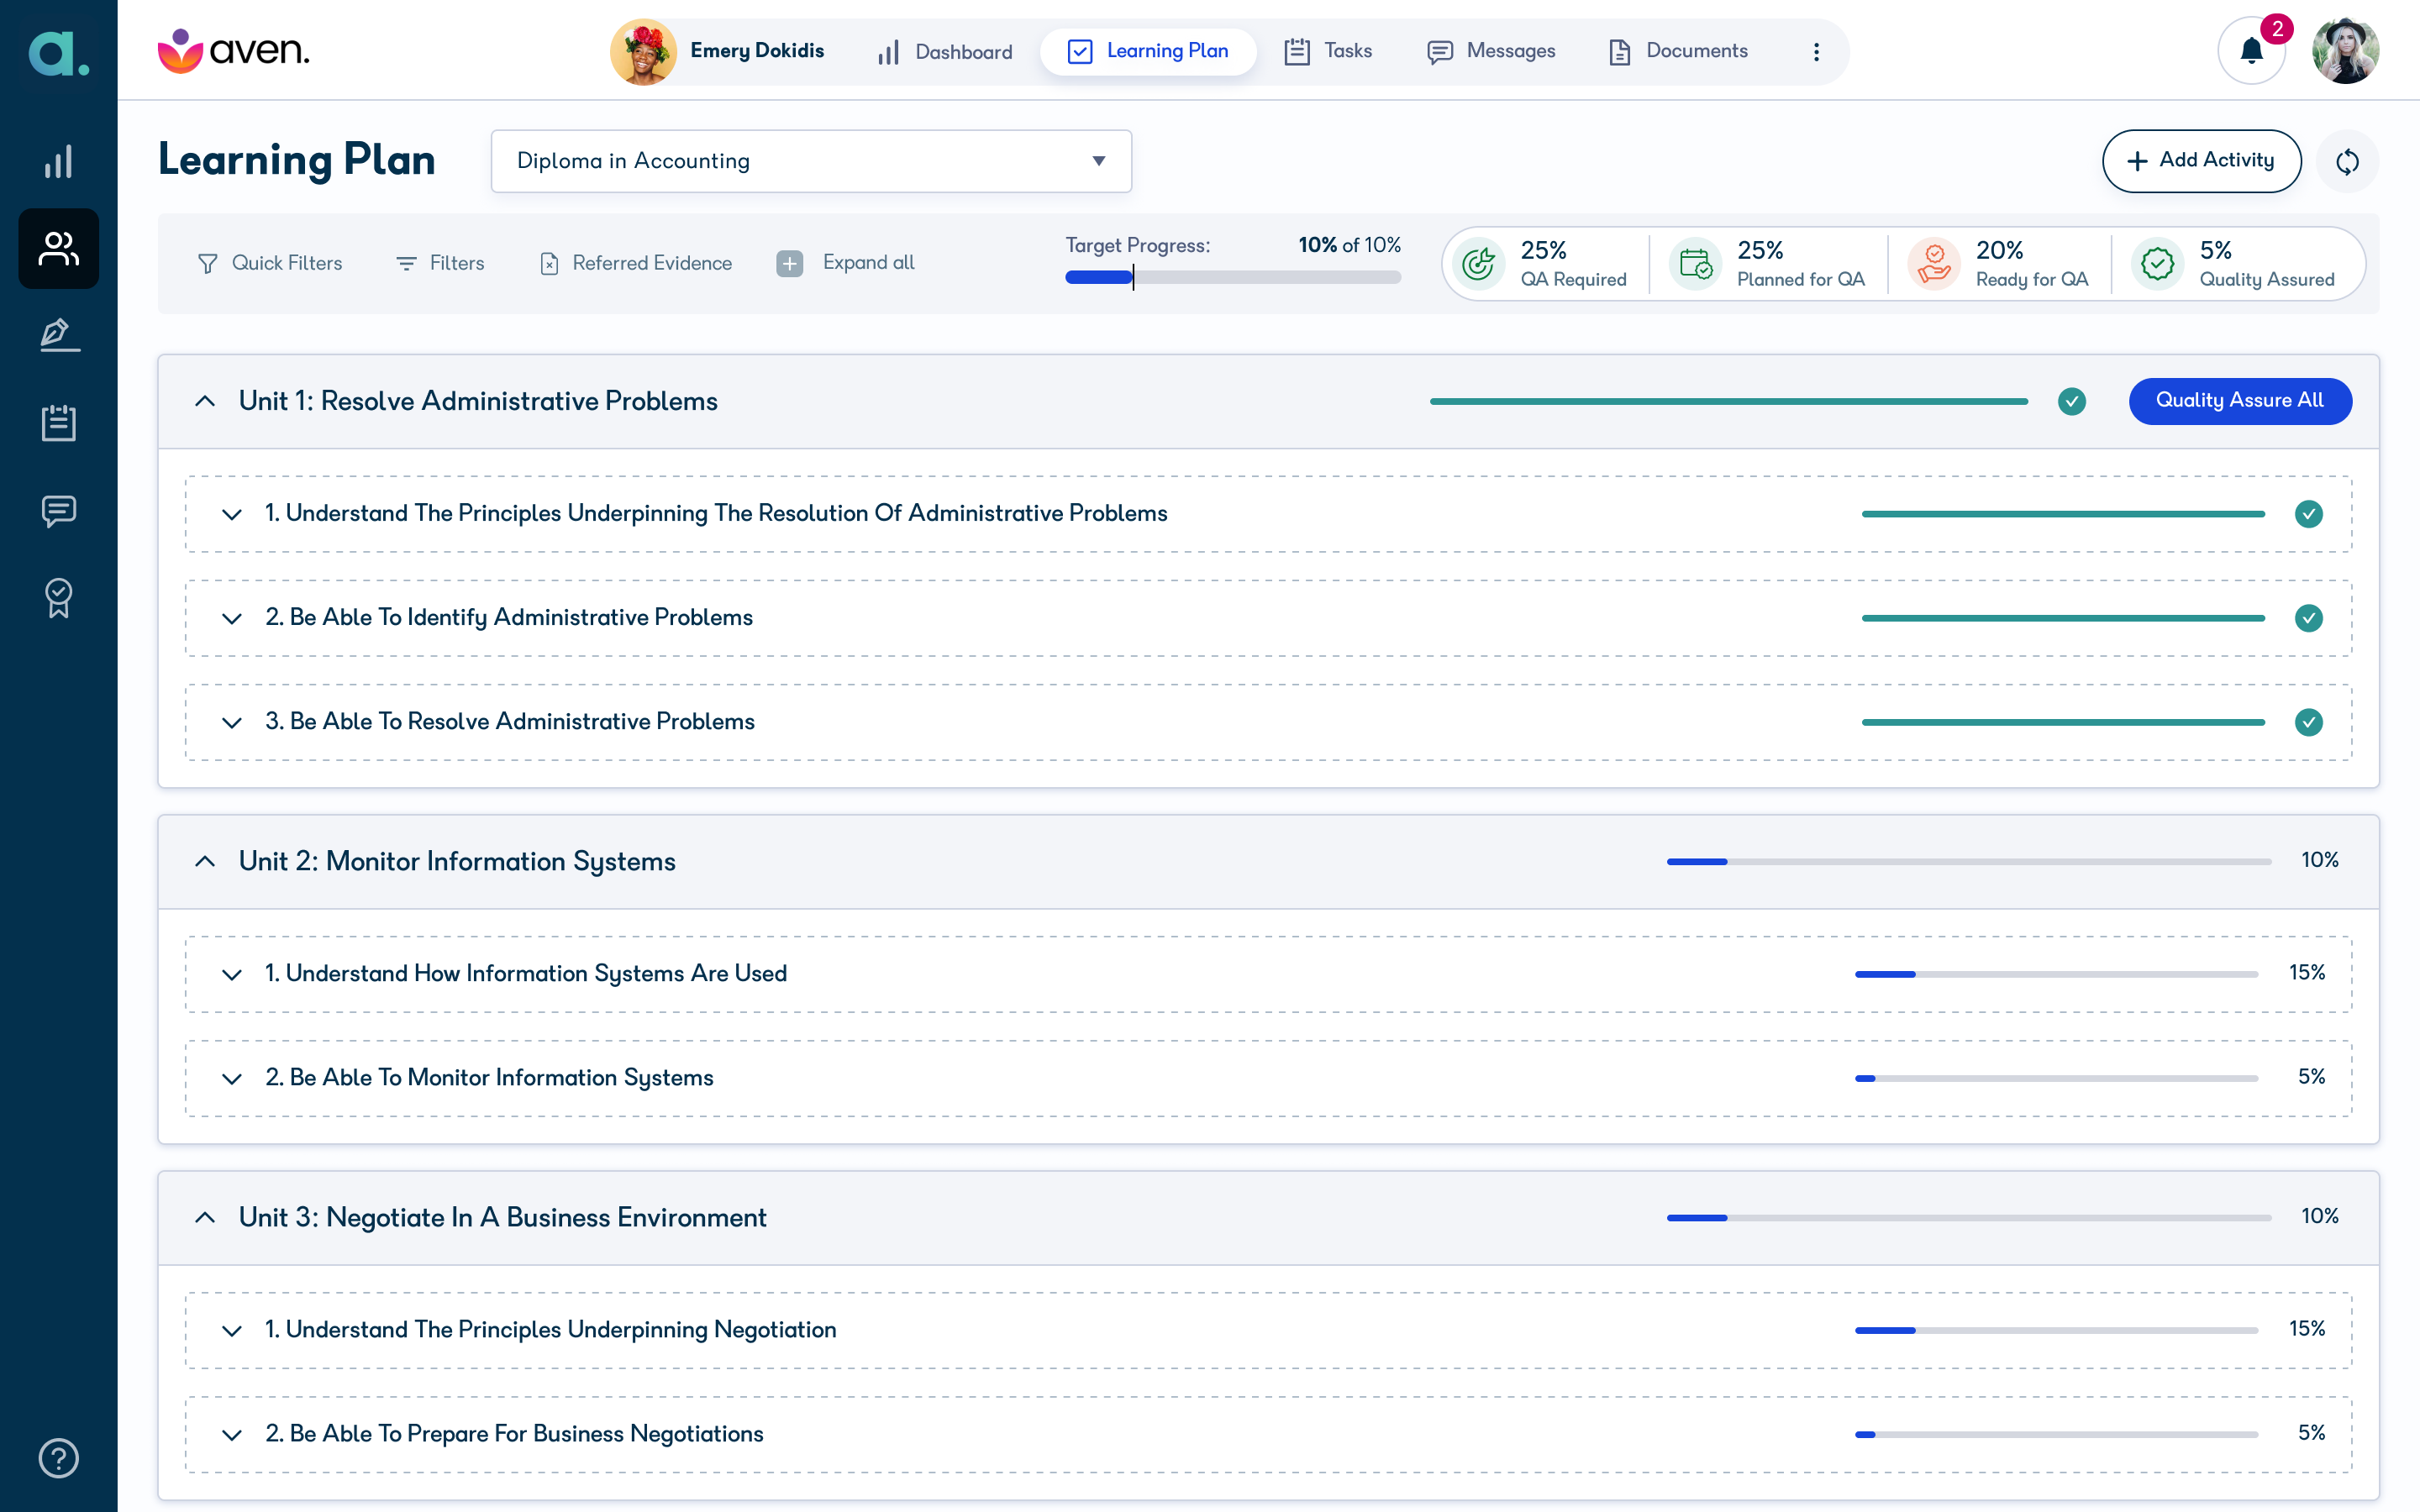The image size is (2420, 1512).
Task: Open the Tasks tab
Action: tap(1328, 51)
